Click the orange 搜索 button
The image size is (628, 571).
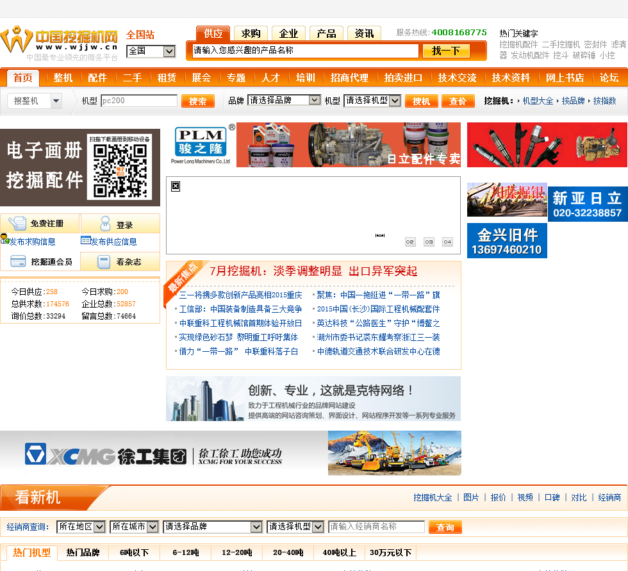click(x=198, y=101)
